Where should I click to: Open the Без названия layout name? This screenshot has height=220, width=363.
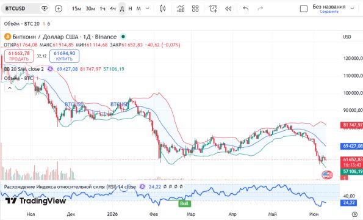(x=329, y=7)
